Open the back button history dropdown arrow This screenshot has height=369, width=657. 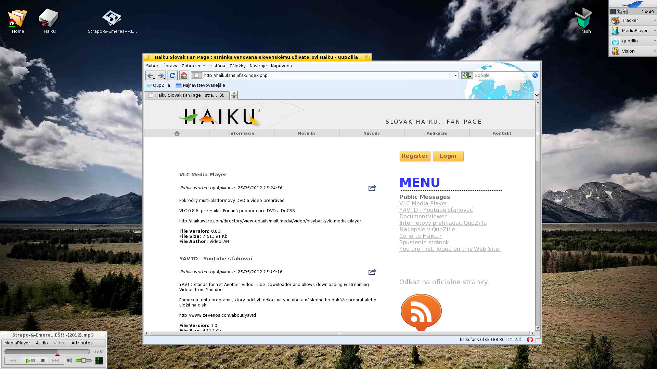click(x=154, y=79)
